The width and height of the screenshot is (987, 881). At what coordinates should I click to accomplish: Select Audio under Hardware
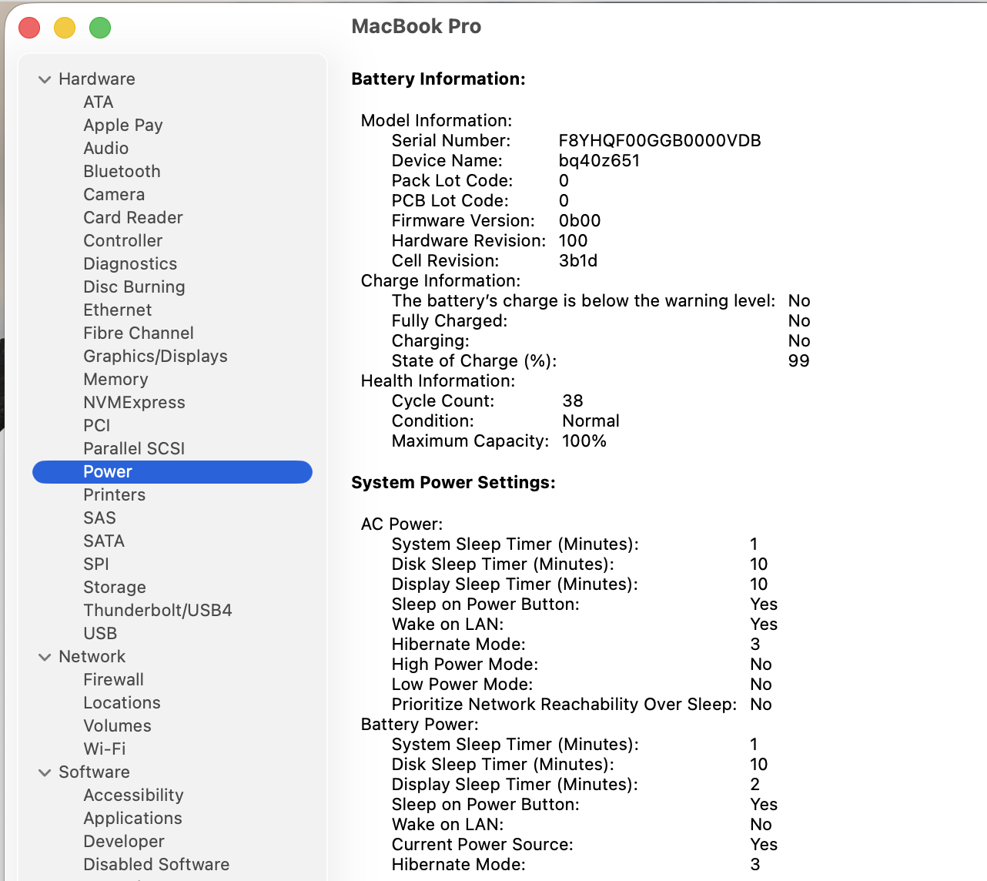click(106, 149)
